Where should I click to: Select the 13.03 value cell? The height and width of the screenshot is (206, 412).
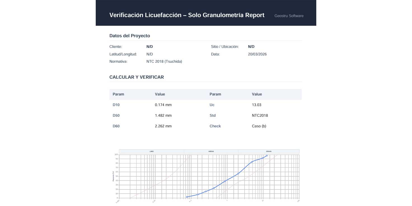tap(257, 105)
